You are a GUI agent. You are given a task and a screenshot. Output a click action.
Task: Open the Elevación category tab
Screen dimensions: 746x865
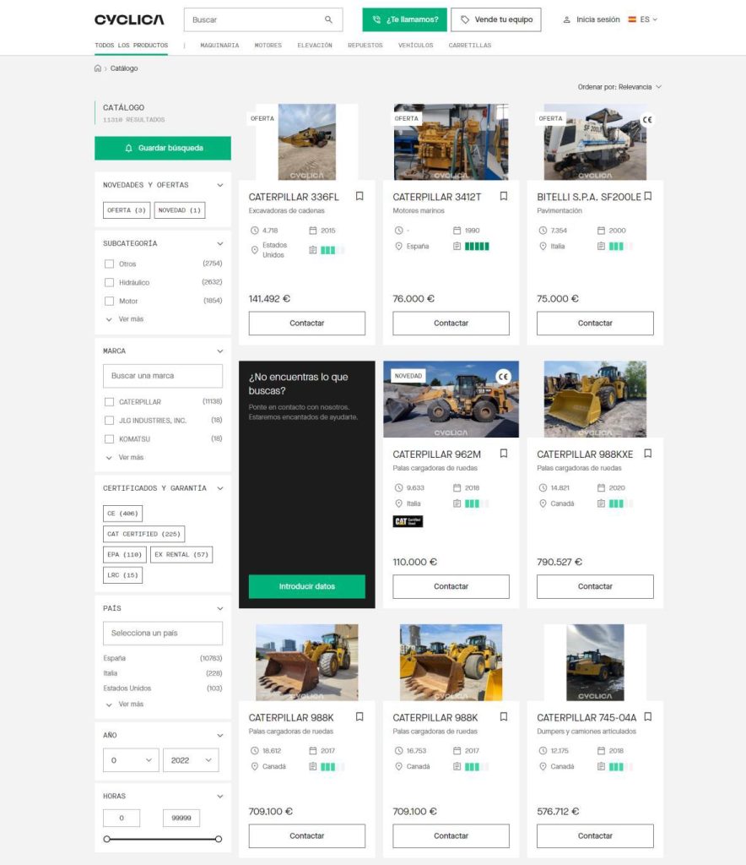coord(315,46)
